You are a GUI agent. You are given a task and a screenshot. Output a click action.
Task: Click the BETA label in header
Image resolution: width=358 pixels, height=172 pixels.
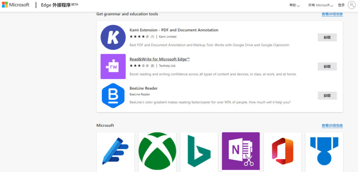(75, 4)
